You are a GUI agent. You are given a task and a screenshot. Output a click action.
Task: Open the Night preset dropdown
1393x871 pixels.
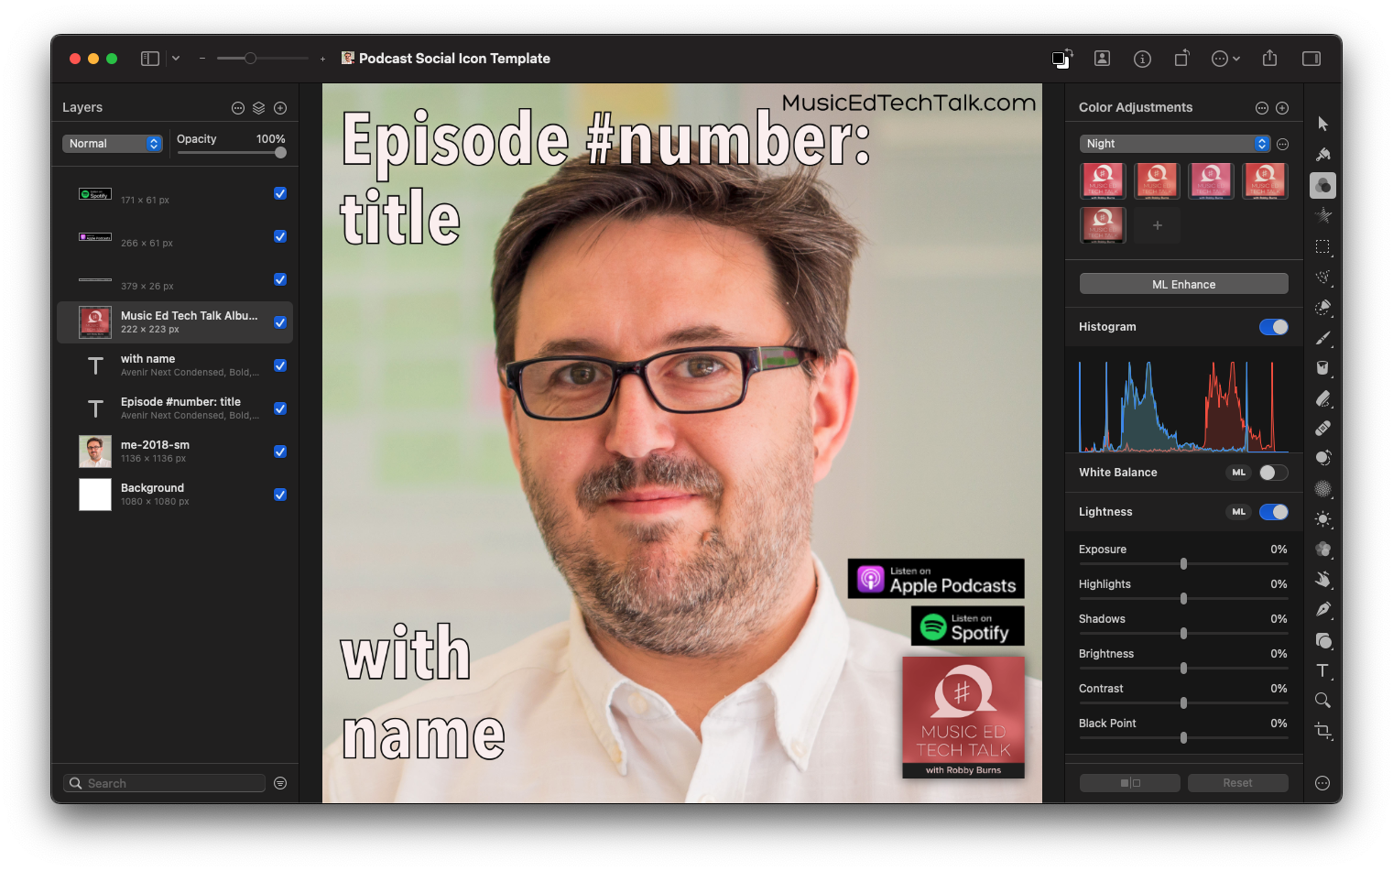[1175, 144]
